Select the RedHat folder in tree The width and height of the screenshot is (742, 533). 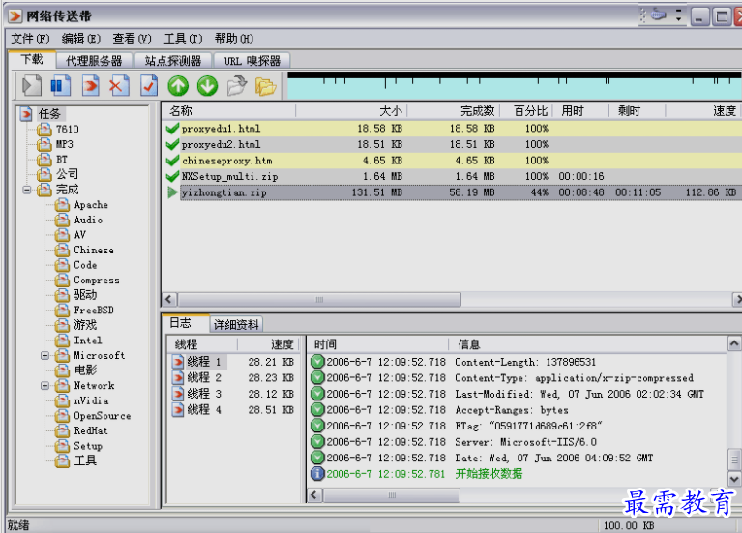pyautogui.click(x=91, y=431)
